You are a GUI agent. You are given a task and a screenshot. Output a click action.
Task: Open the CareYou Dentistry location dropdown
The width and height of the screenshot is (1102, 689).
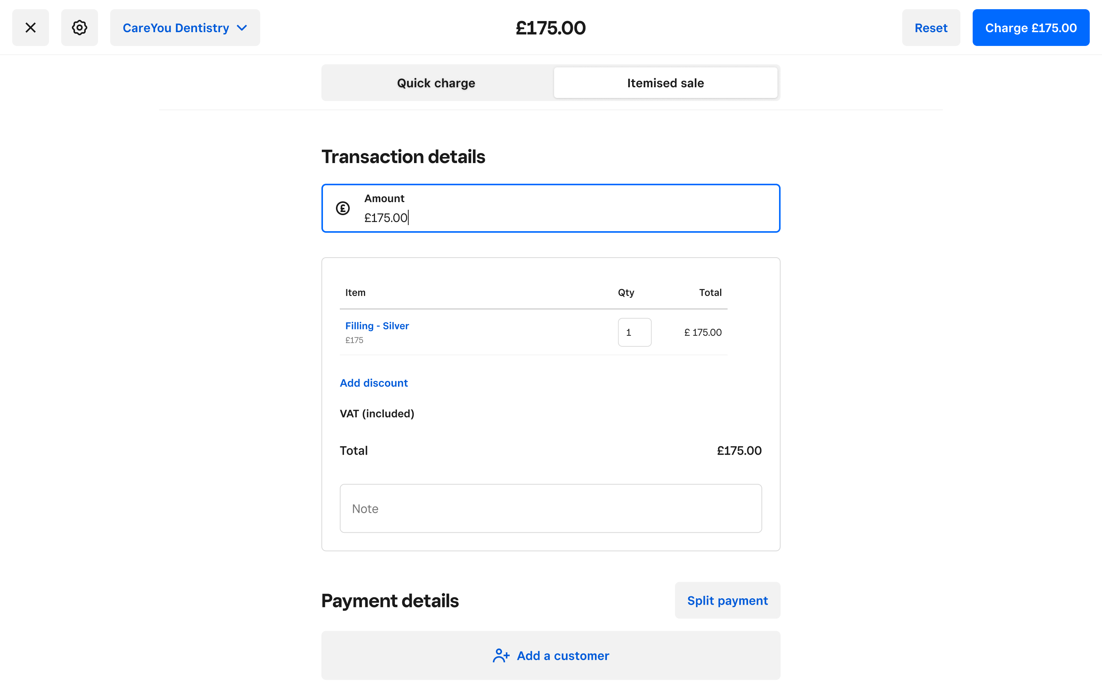[184, 27]
